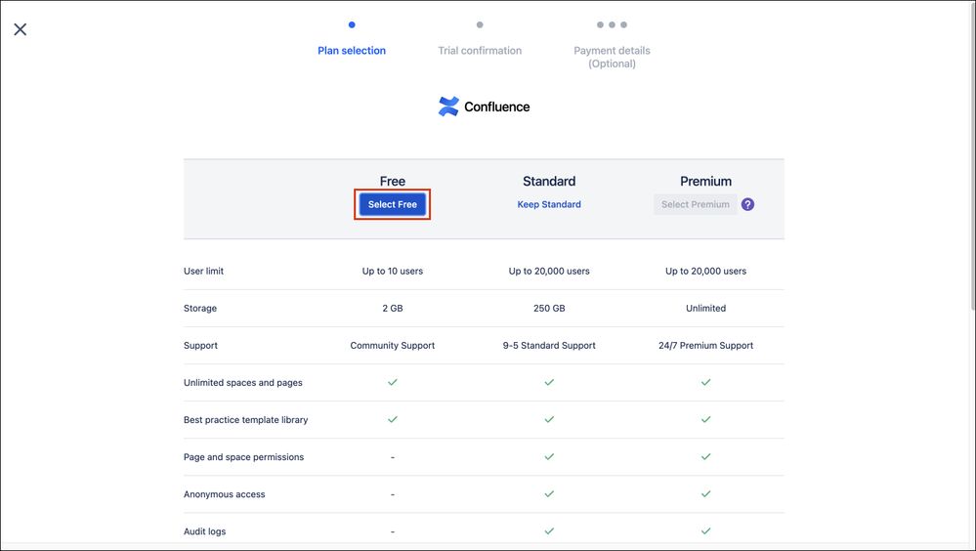
Task: Click the Premium checkmark for Unlimited spaces and pages
Action: pyautogui.click(x=705, y=382)
